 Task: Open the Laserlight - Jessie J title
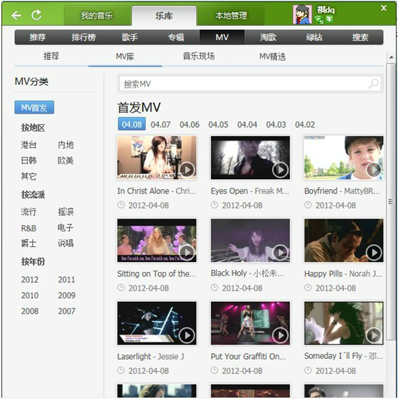coord(151,356)
